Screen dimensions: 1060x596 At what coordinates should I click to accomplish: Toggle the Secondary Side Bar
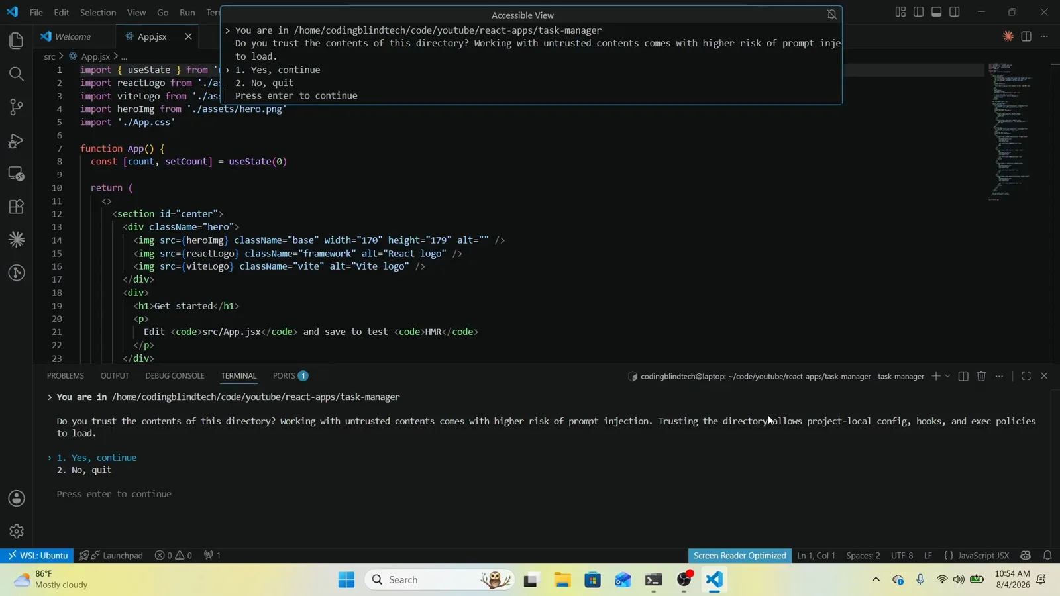(955, 12)
